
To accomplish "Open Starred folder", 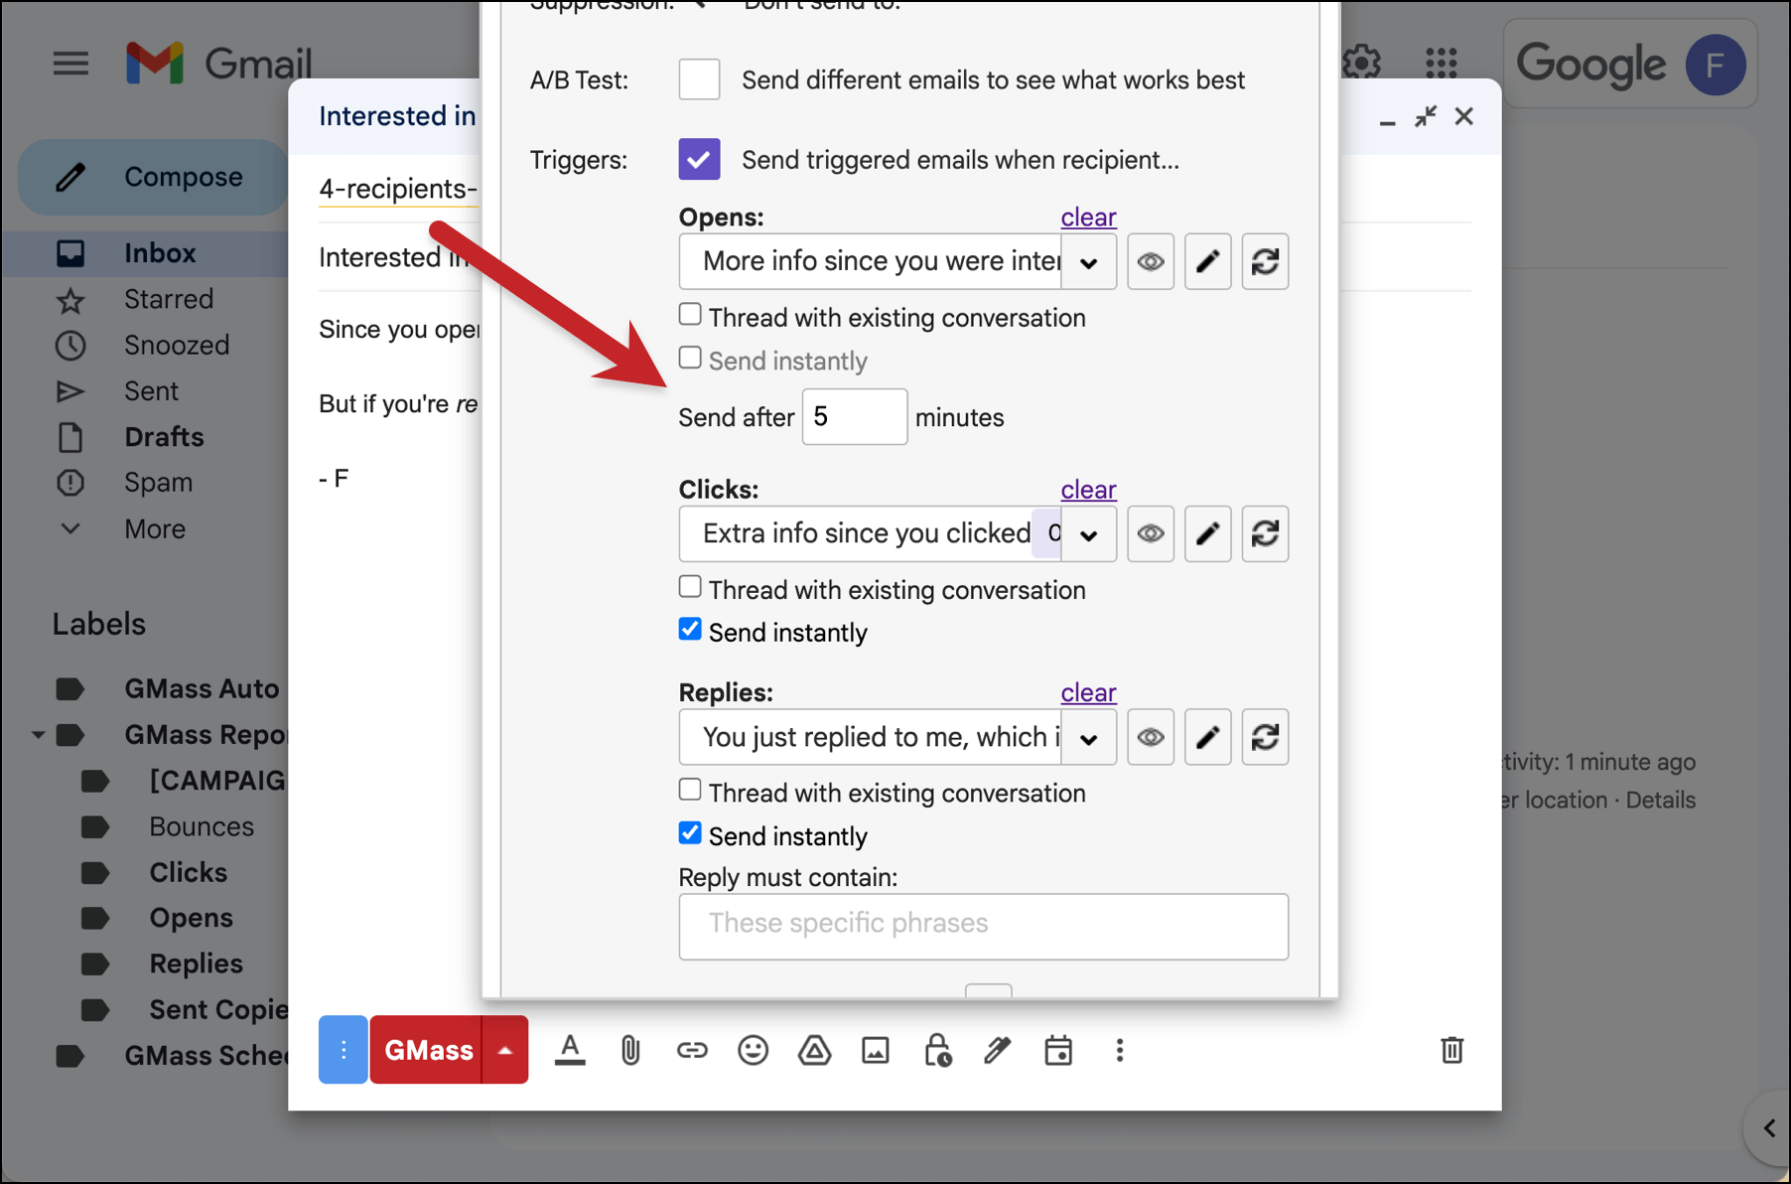I will pos(169,299).
